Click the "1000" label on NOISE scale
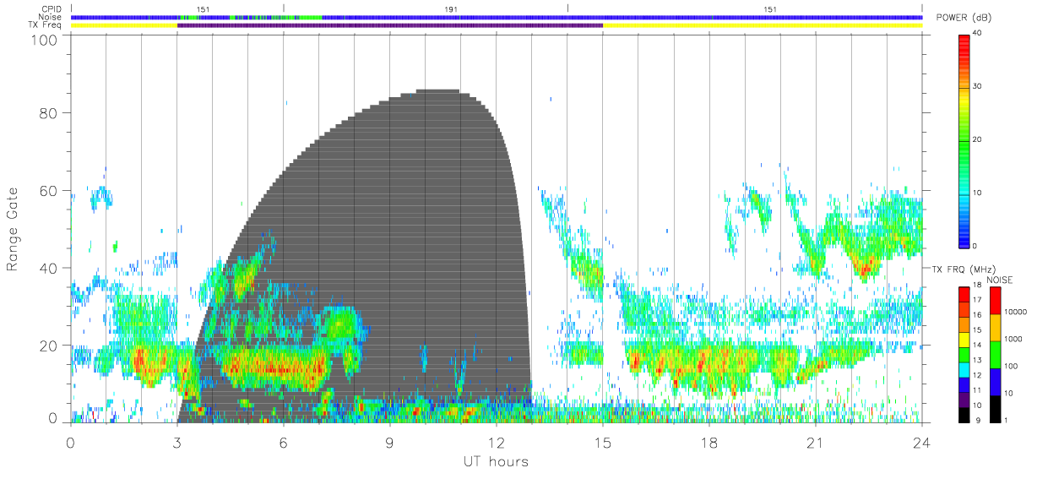The image size is (1037, 479). (x=1014, y=339)
